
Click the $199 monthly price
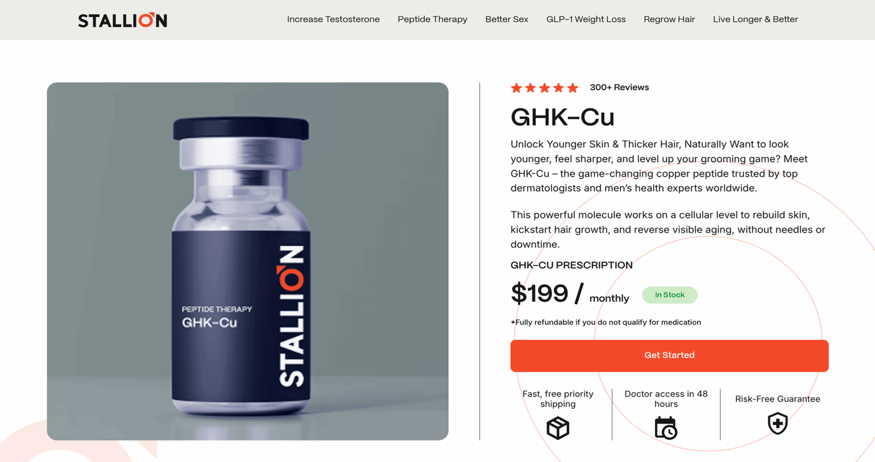click(570, 294)
